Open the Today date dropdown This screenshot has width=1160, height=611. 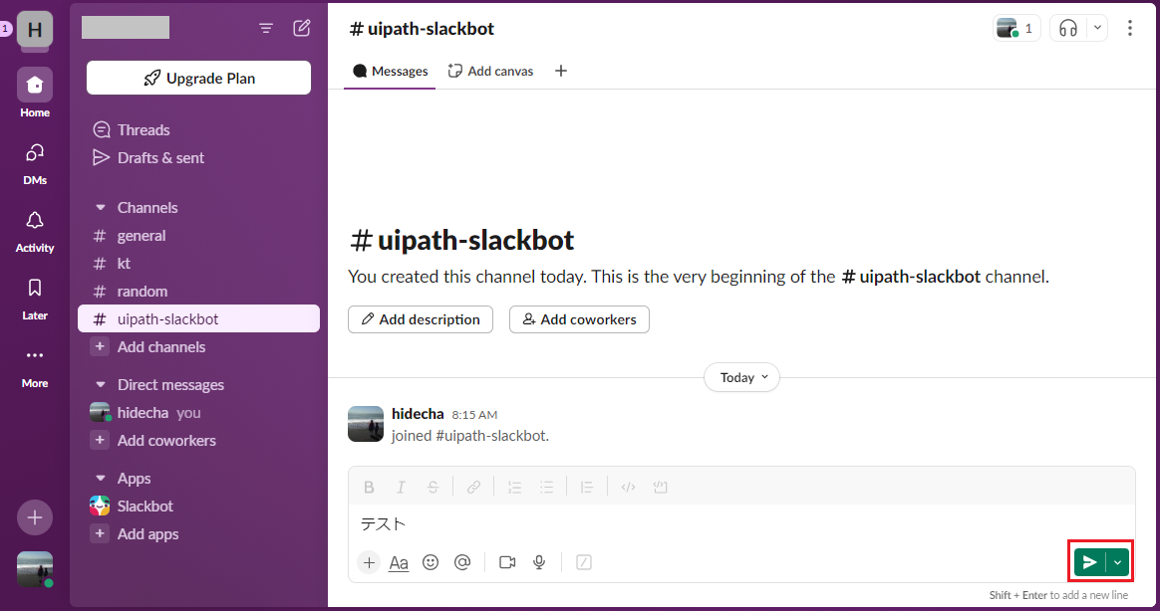[741, 377]
